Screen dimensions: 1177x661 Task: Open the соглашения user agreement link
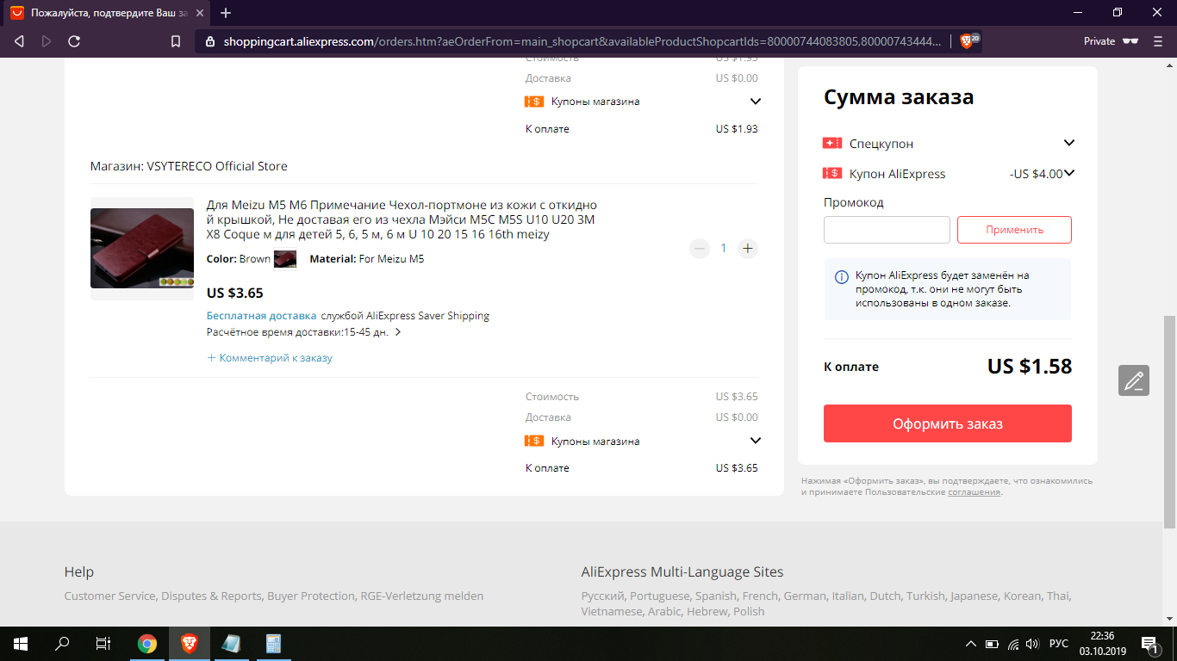pos(974,492)
